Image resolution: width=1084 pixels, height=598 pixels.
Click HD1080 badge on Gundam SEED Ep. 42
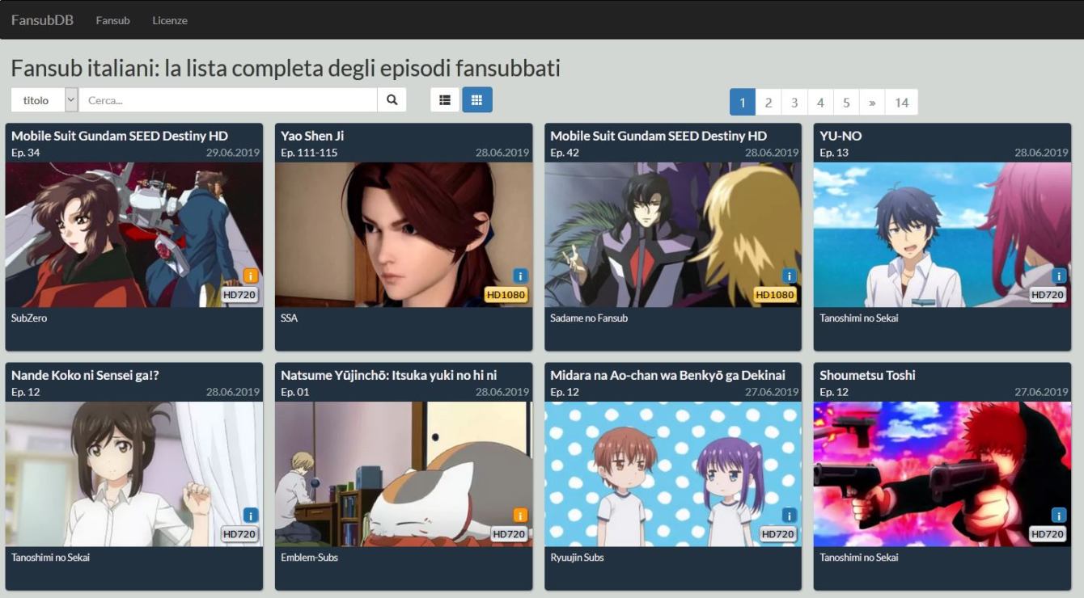(775, 295)
